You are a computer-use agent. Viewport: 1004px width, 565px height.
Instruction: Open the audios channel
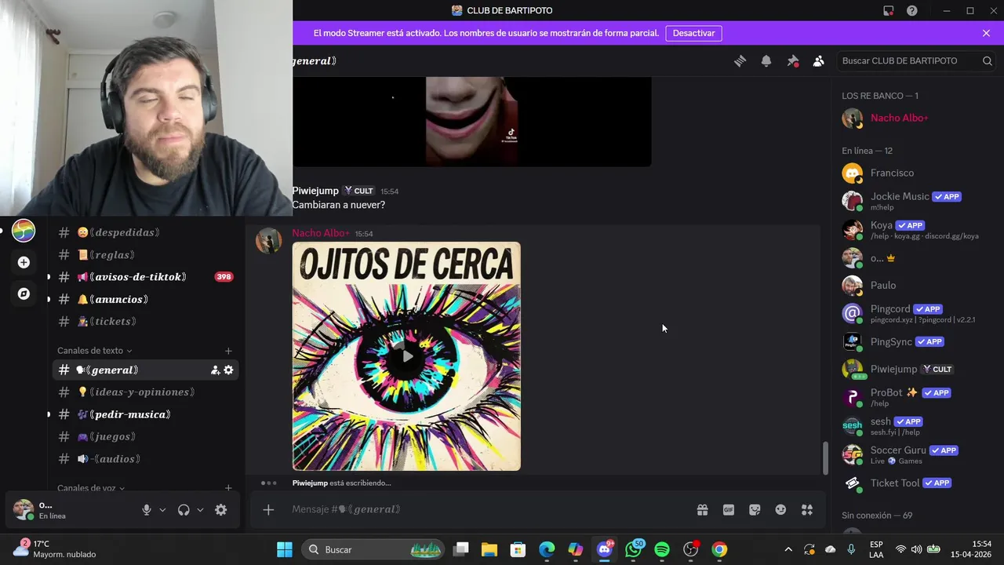tap(145, 459)
